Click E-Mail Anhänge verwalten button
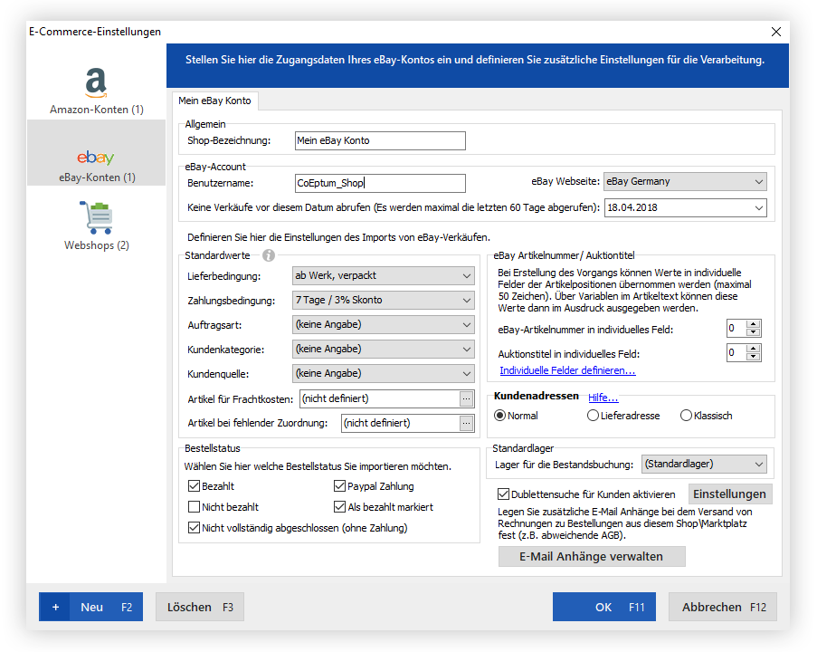 click(x=592, y=557)
